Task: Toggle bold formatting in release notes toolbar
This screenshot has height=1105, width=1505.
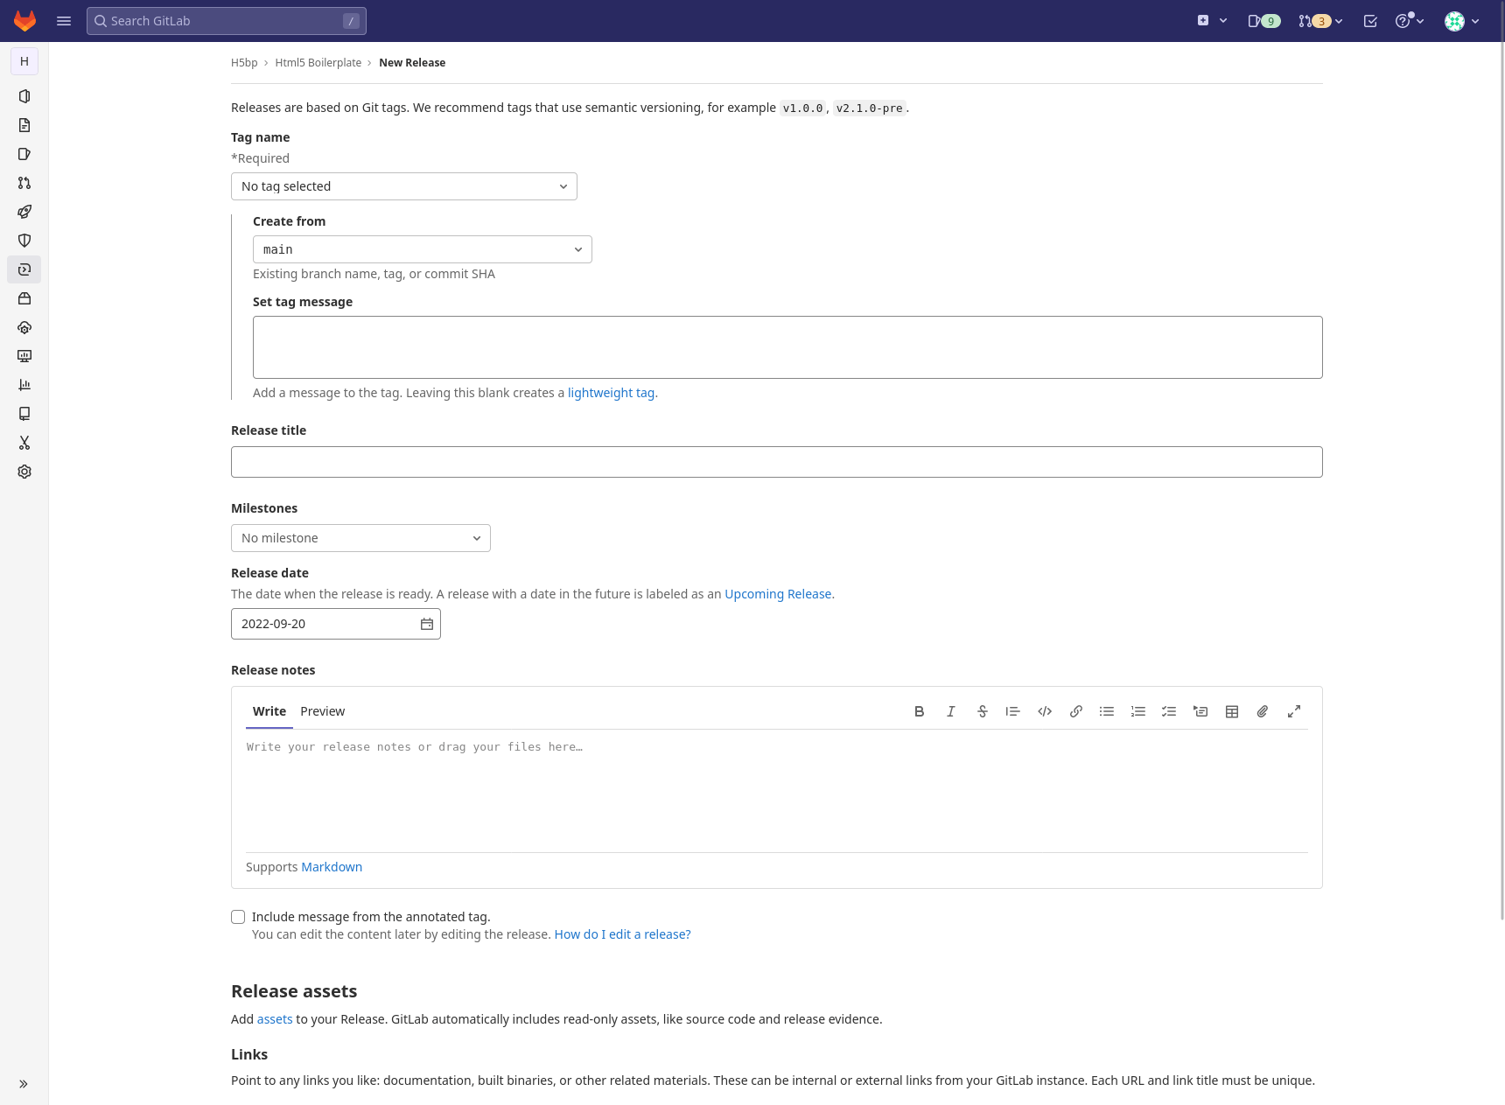Action: (919, 711)
